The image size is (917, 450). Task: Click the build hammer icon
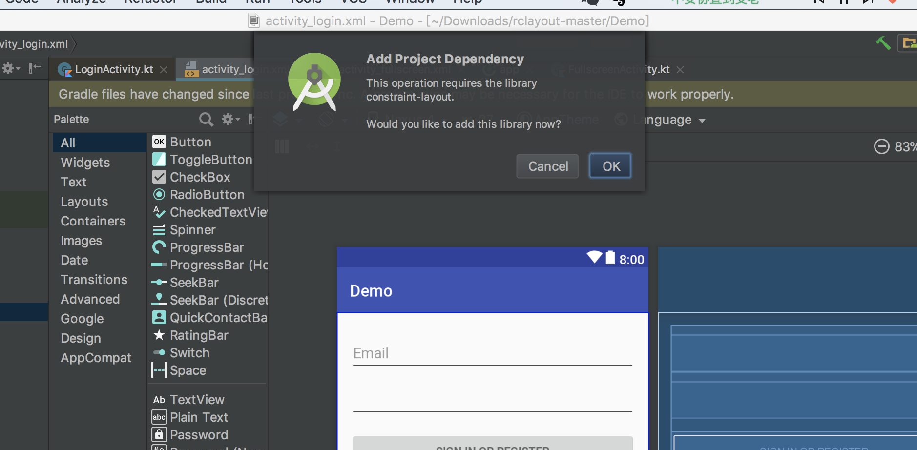tap(883, 43)
